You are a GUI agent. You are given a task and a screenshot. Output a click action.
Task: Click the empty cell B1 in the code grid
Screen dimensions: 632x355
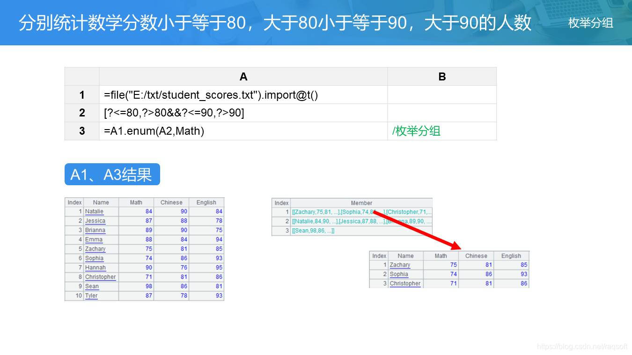tap(442, 95)
